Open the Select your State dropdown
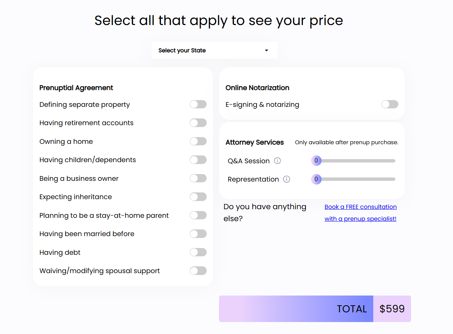The height and width of the screenshot is (334, 453). pyautogui.click(x=215, y=50)
